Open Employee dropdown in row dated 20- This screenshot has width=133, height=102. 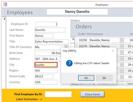click(121, 59)
